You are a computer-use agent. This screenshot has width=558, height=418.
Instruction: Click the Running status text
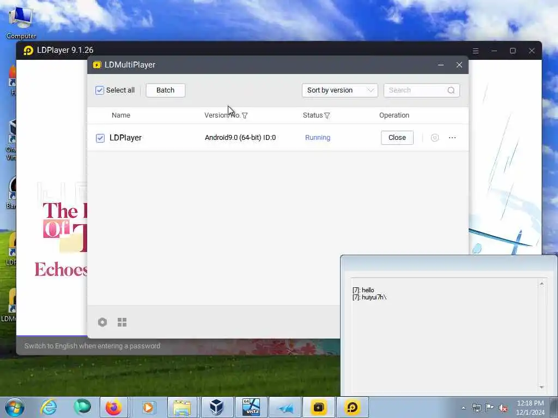[x=318, y=138]
